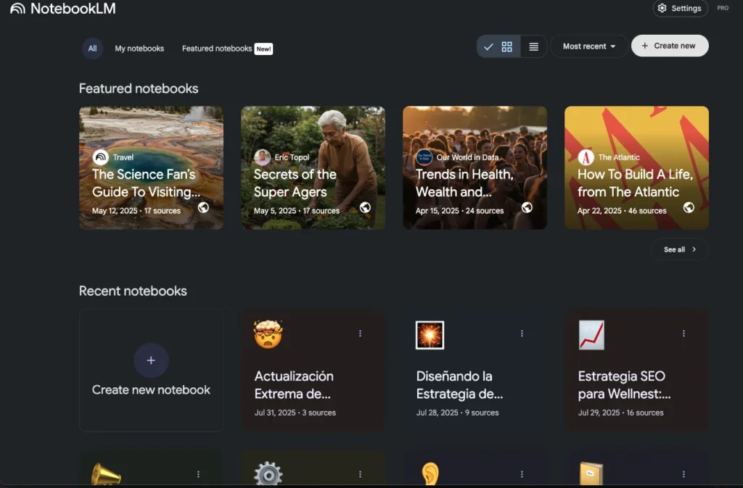Open more options for Actualización Extrema notebook

360,334
